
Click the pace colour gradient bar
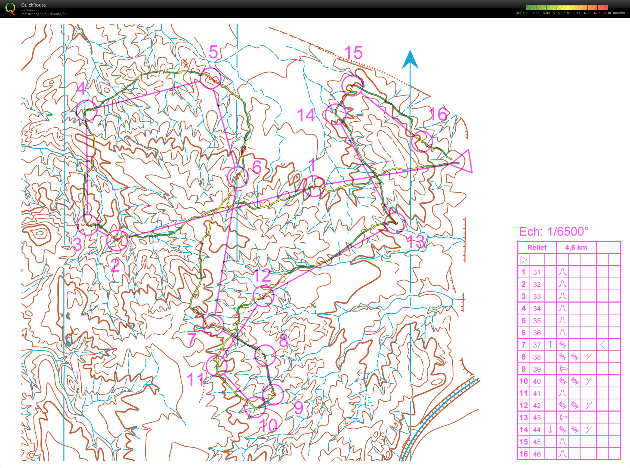click(x=567, y=8)
